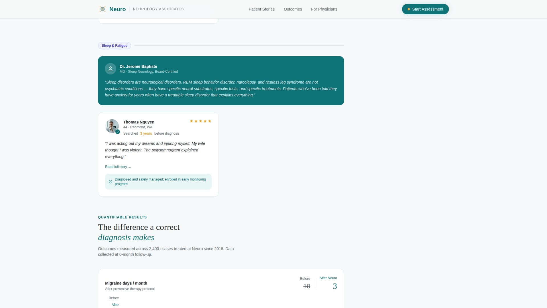Click the After bar label in the chart
This screenshot has width=547, height=308.
[x=115, y=305]
